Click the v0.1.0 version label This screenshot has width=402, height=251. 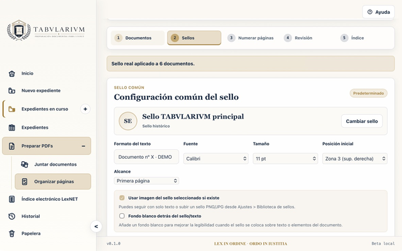(114, 243)
